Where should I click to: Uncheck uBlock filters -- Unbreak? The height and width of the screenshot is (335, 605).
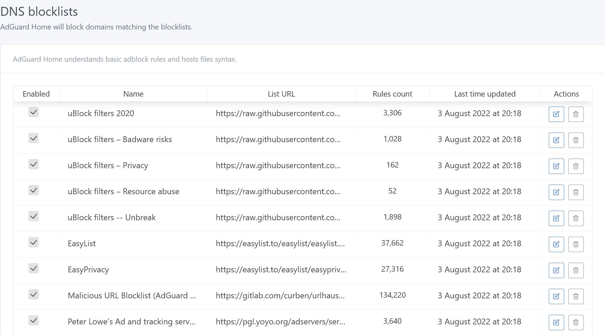coord(34,216)
